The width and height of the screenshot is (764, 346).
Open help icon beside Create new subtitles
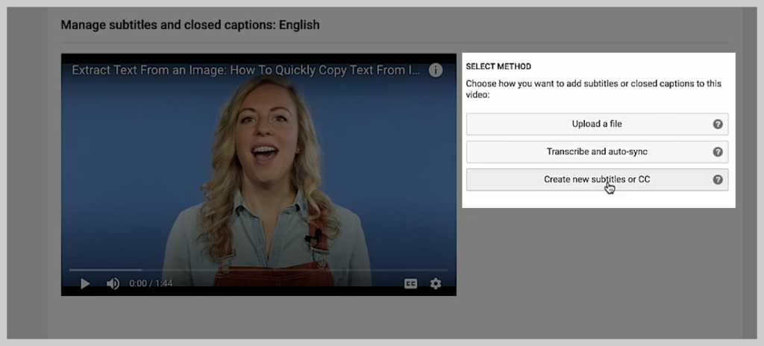(x=717, y=179)
